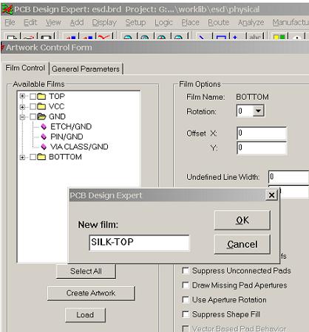Screen dimensions: 309x332
Task: Enable Suppress Unconnected Pads
Action: (186, 271)
